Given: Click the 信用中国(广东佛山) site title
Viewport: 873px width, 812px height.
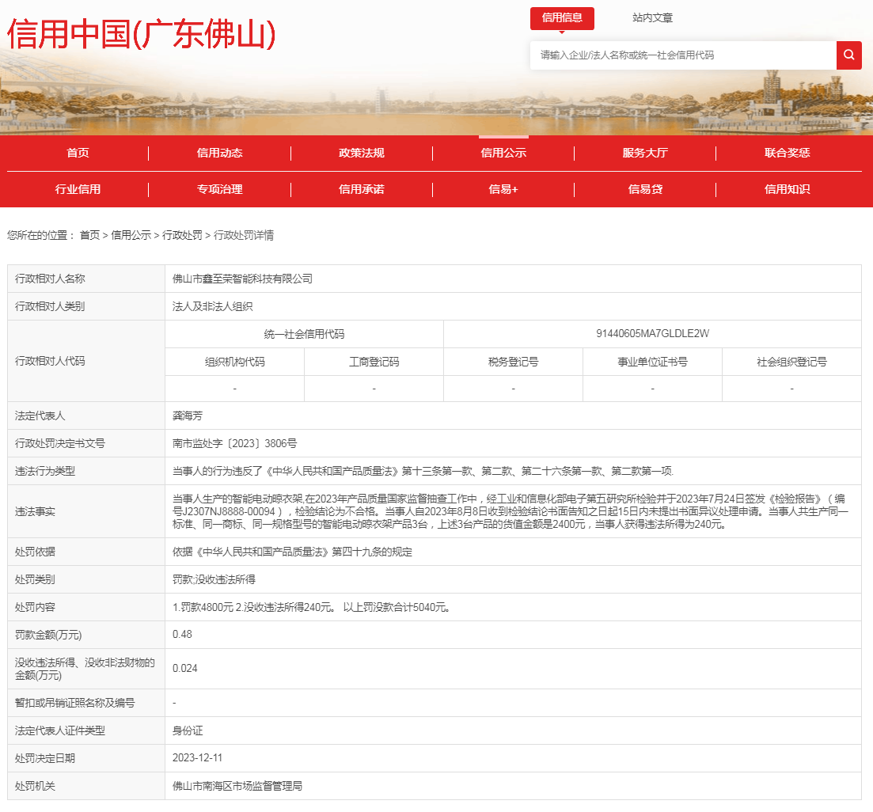Looking at the screenshot, I should coord(142,33).
